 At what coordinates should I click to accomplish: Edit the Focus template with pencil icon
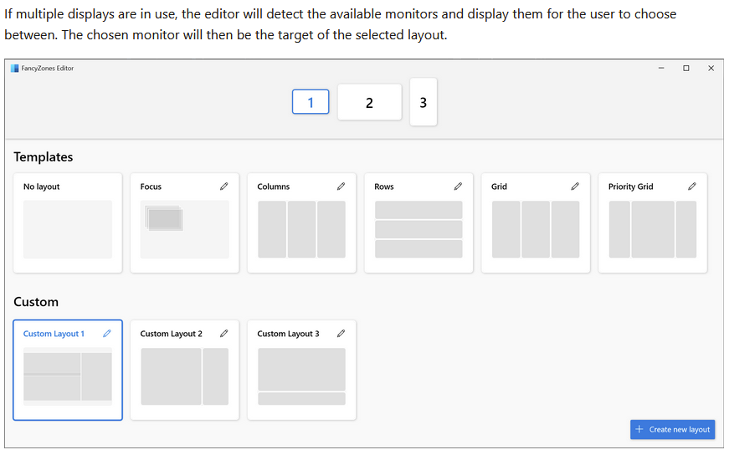223,187
